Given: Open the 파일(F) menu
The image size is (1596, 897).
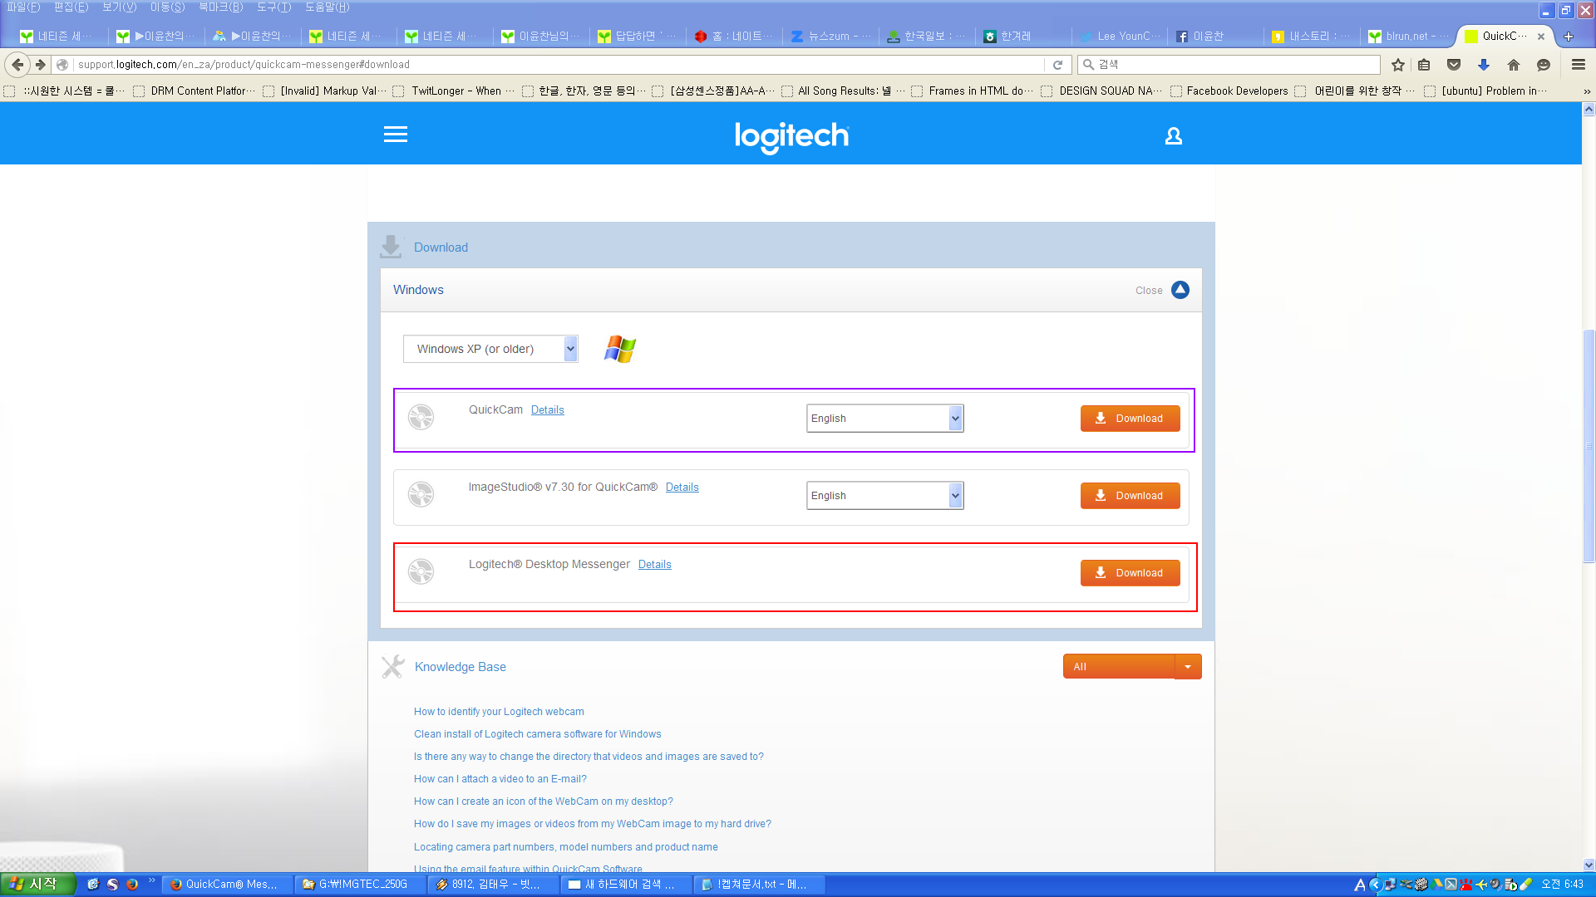Looking at the screenshot, I should (23, 7).
